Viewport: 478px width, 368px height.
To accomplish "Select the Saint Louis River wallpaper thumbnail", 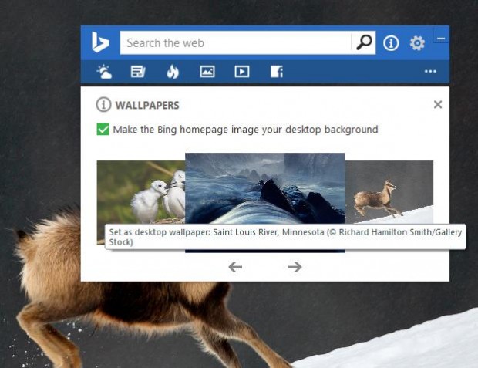I will pyautogui.click(x=265, y=188).
